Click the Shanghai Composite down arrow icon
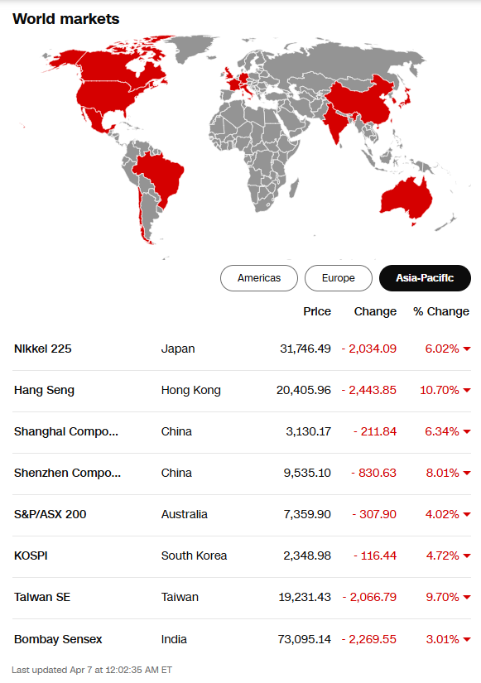 coord(467,431)
